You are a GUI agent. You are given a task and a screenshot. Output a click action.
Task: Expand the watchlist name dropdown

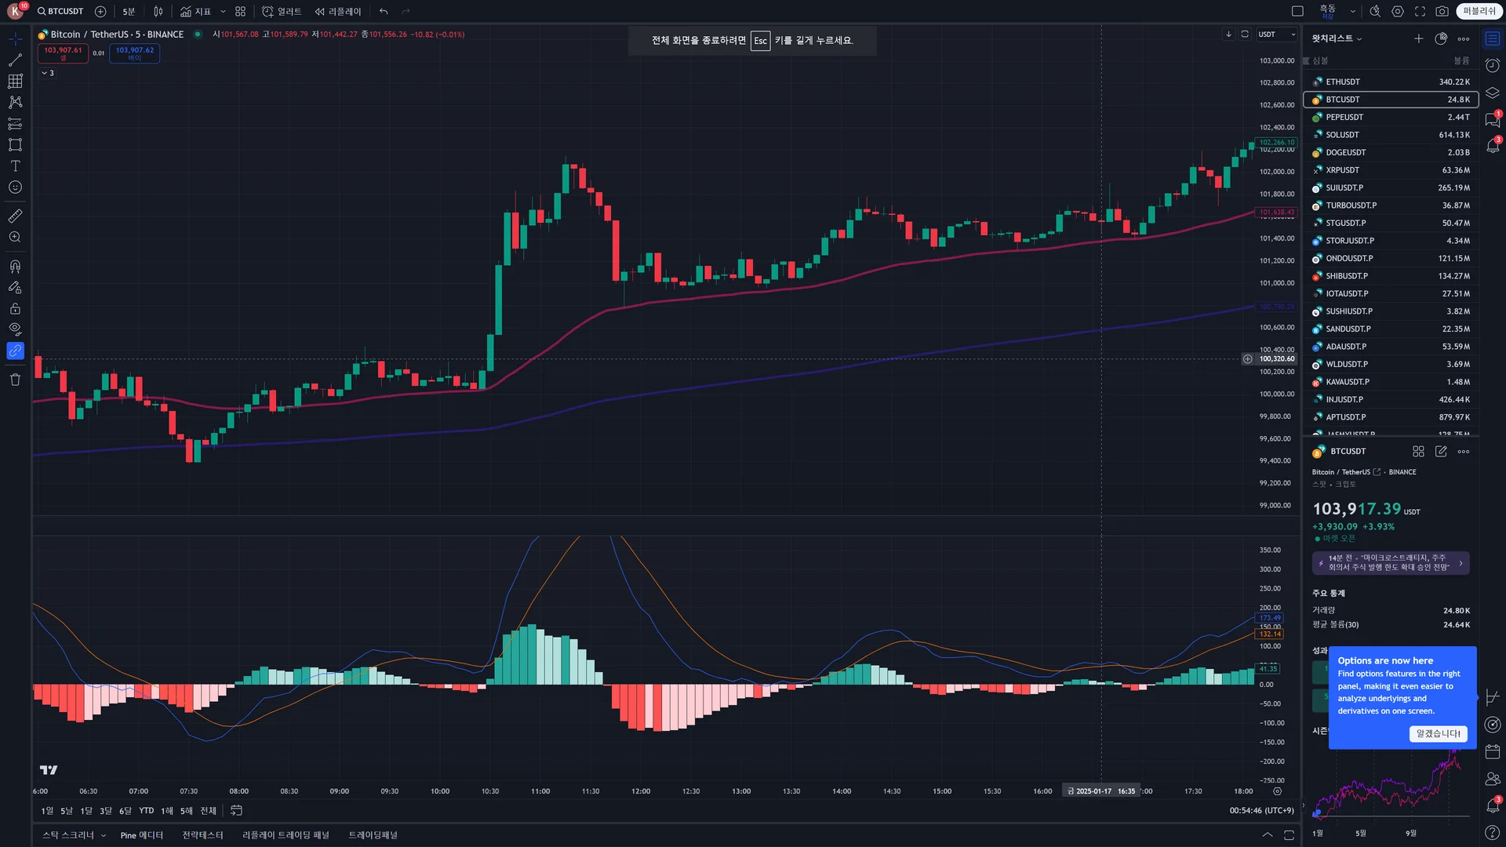tap(1337, 38)
